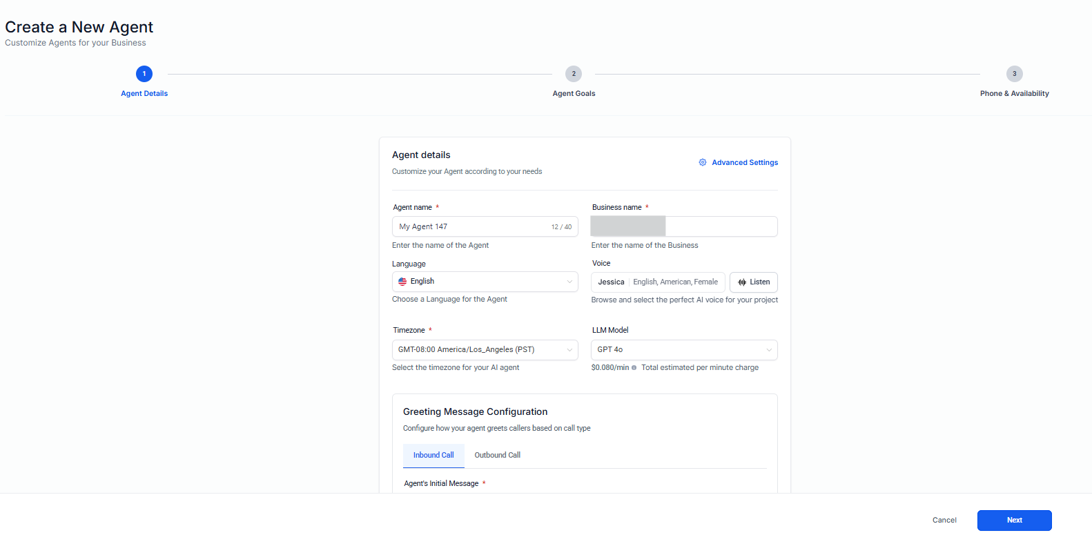Click the info icon beside $0.080/min
Screen dimensions: 1092x535
pos(634,368)
